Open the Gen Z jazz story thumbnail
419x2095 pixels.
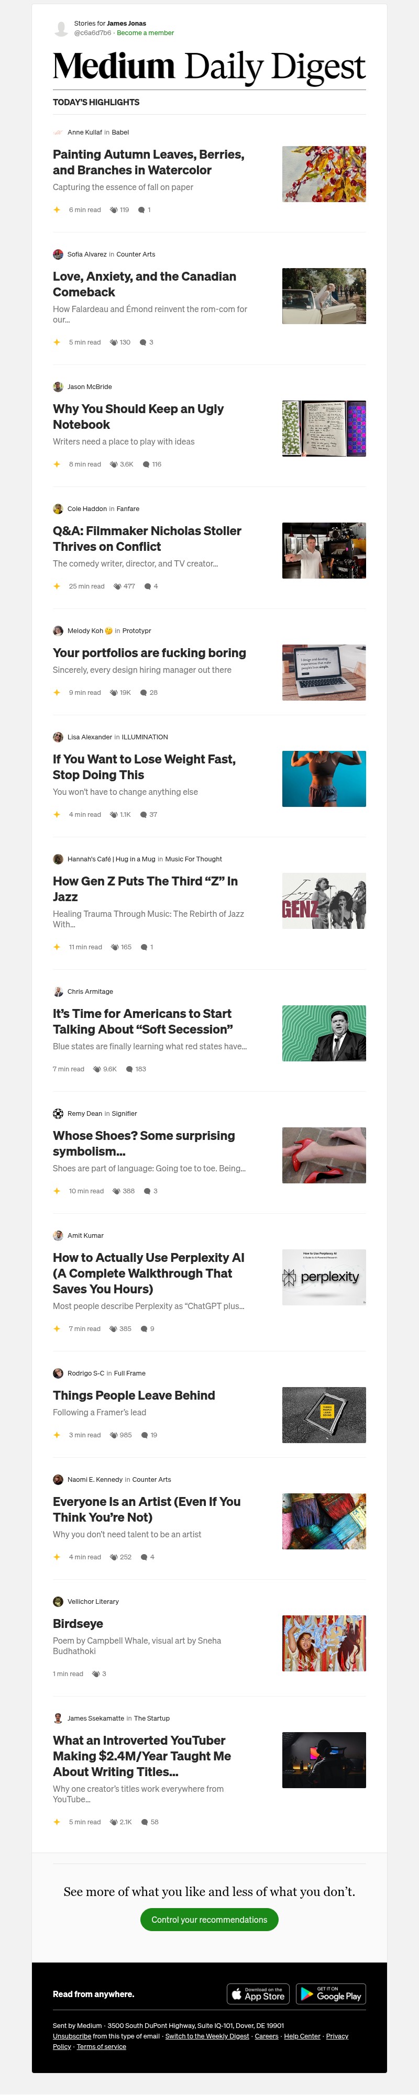(324, 901)
